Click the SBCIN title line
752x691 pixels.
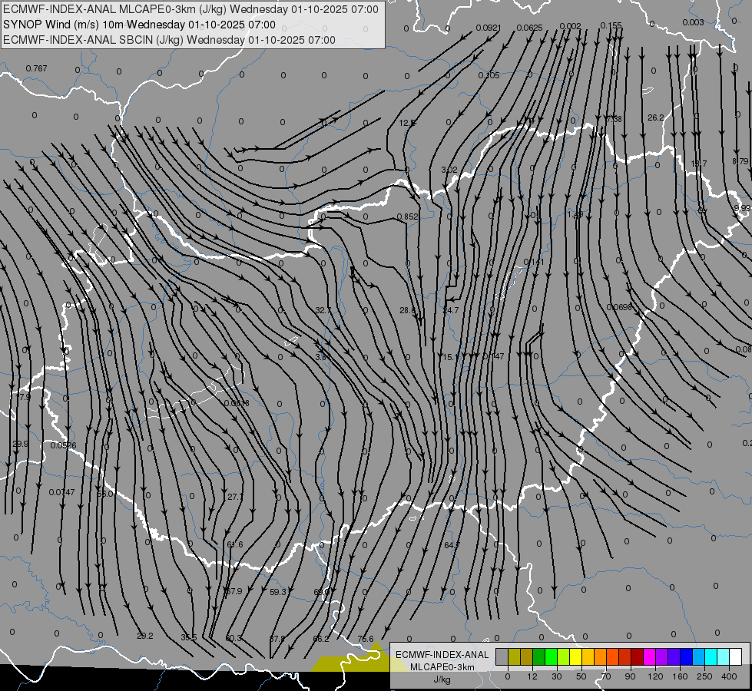click(x=169, y=40)
